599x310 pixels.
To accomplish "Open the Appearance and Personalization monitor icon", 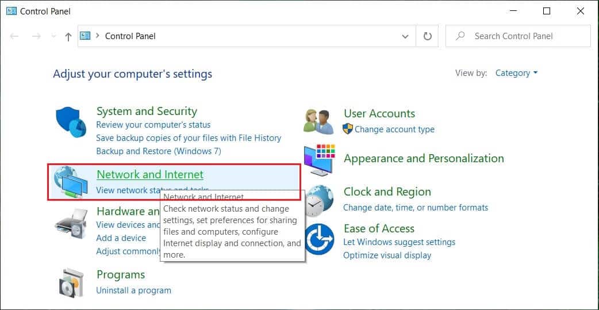I will [319, 159].
